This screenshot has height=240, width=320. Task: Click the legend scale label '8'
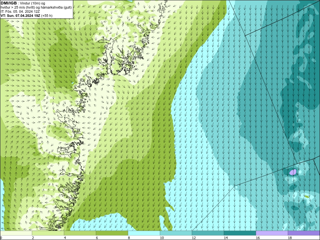click(129, 238)
